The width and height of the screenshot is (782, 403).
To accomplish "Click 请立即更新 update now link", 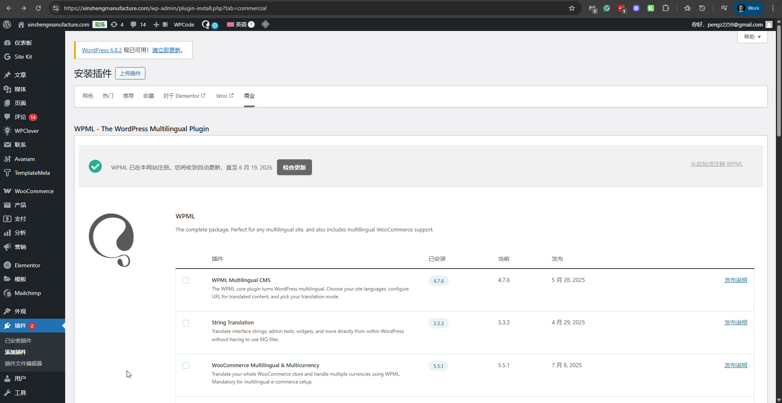I will tap(166, 50).
